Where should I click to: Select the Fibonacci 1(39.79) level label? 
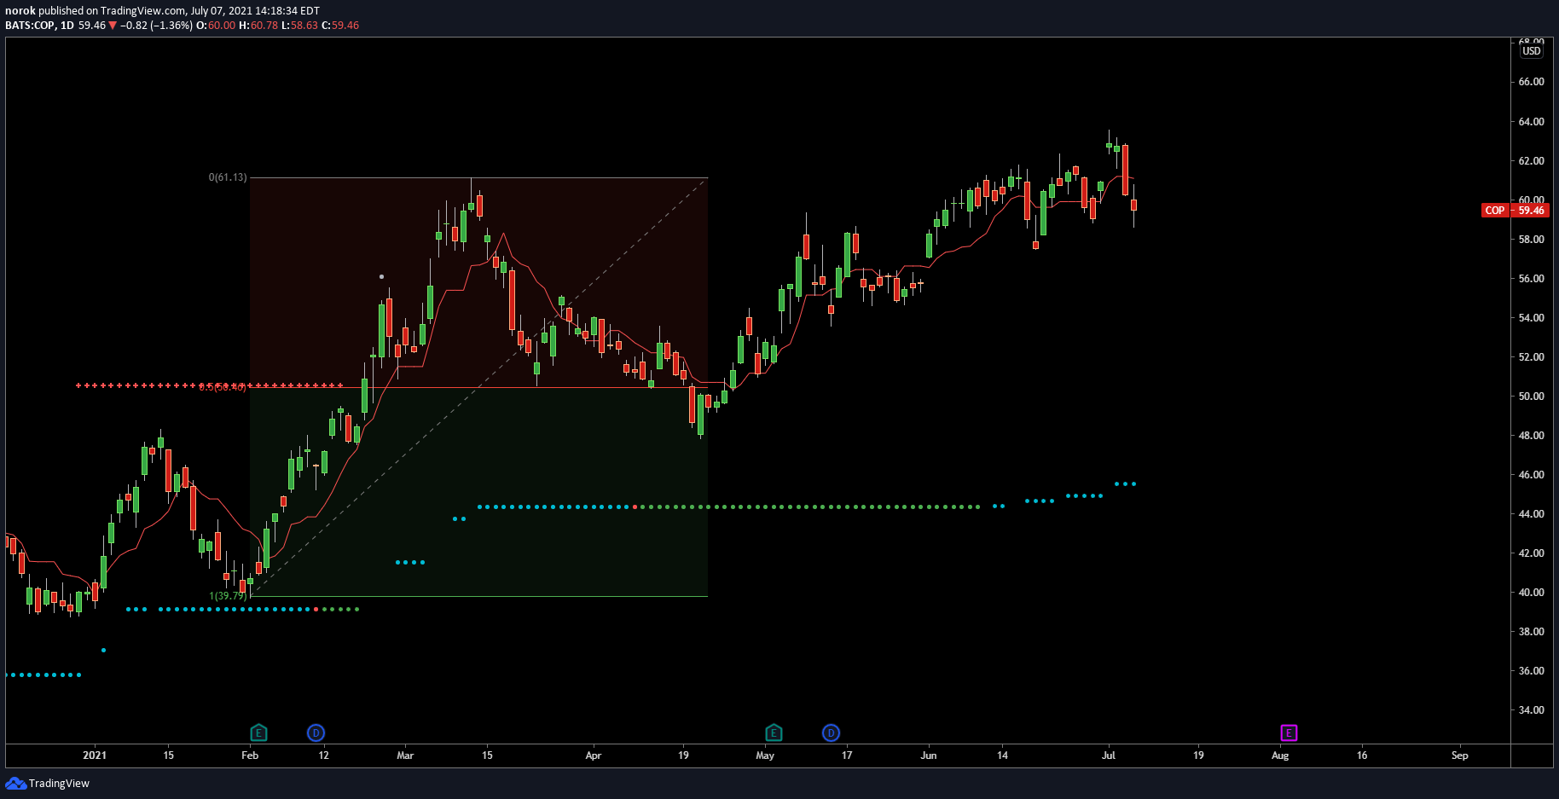coord(228,596)
